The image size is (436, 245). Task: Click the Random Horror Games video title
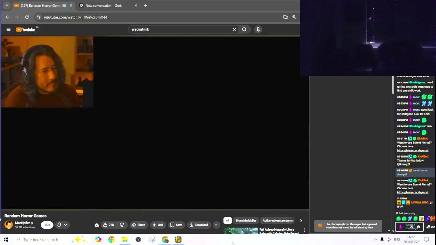pos(26,216)
